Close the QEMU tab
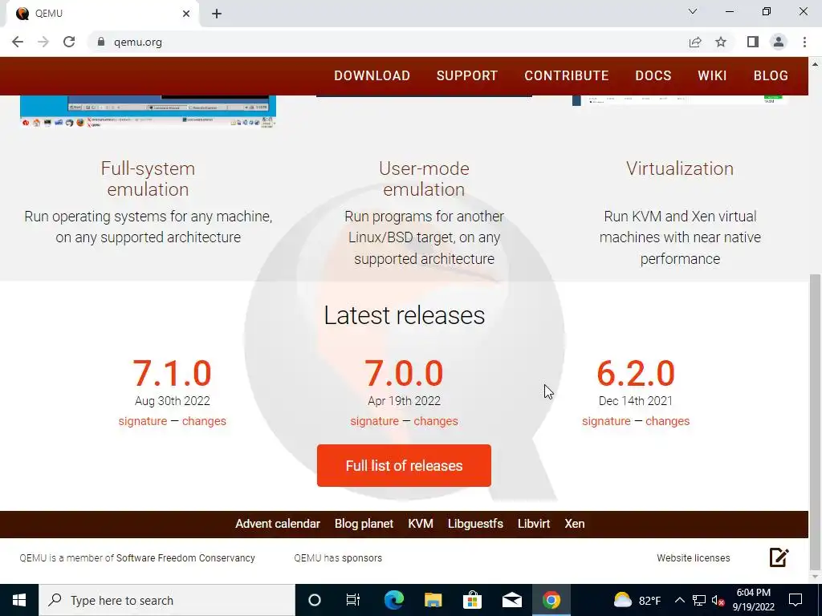The image size is (822, 616). (x=186, y=14)
